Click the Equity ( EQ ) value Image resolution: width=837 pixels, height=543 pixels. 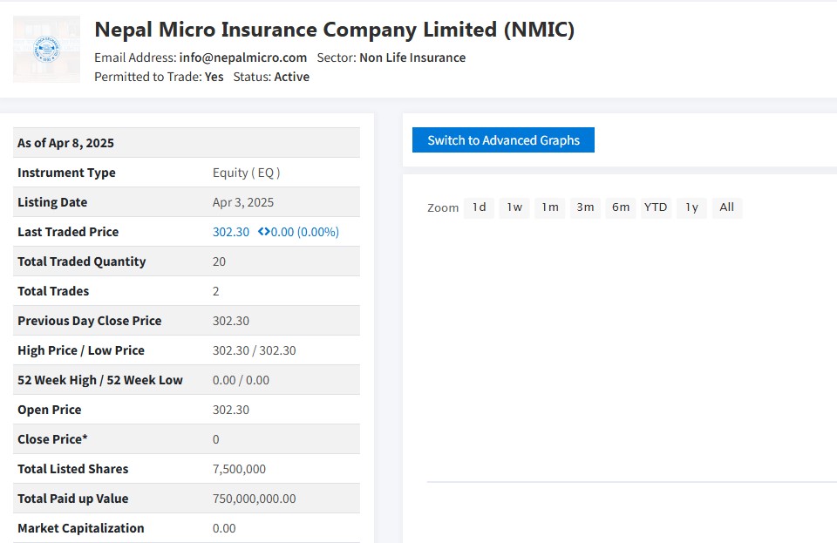coord(247,173)
